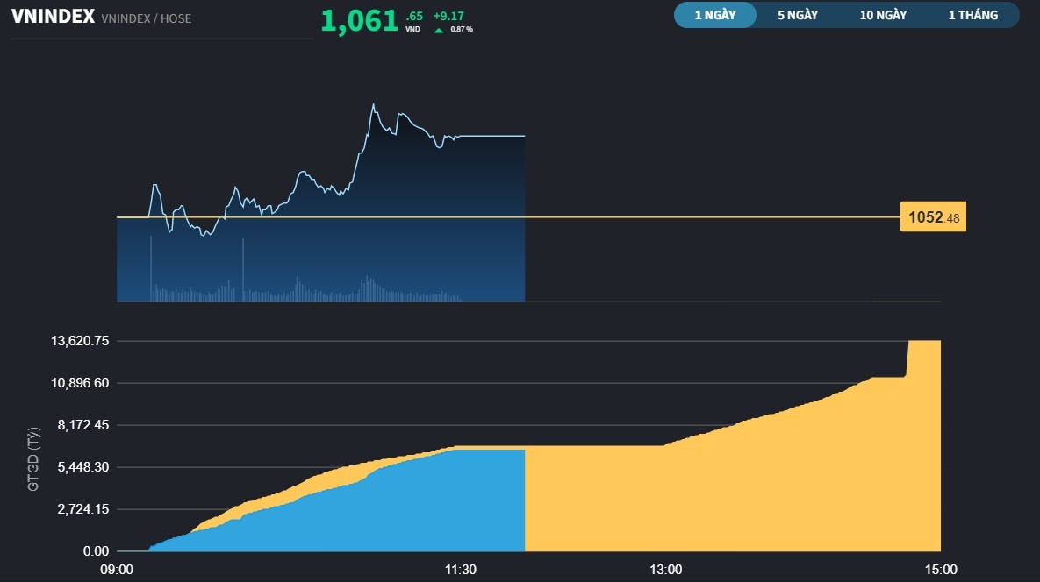This screenshot has height=582, width=1040.
Task: Open the 10 NGÀY chart view
Action: point(883,15)
